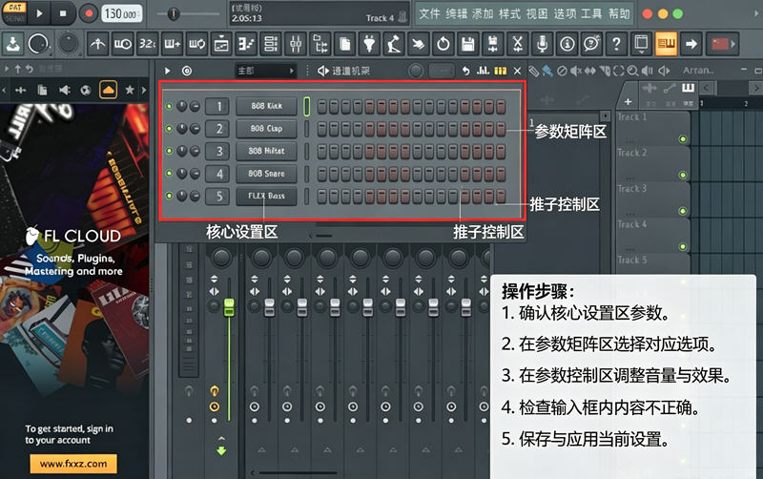763x479 pixels.
Task: Click the microphone one-click recording icon
Action: pos(542,44)
